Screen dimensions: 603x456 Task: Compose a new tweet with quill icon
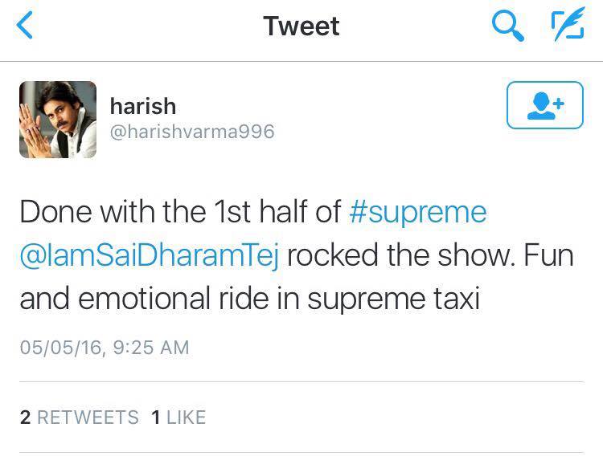(x=566, y=26)
